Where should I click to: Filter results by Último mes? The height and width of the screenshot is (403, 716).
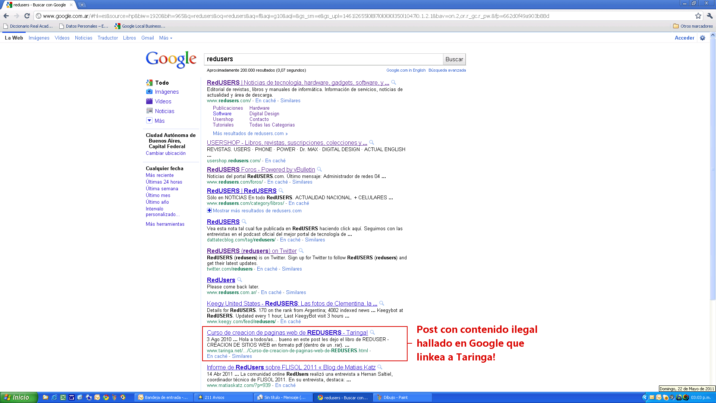pos(158,195)
